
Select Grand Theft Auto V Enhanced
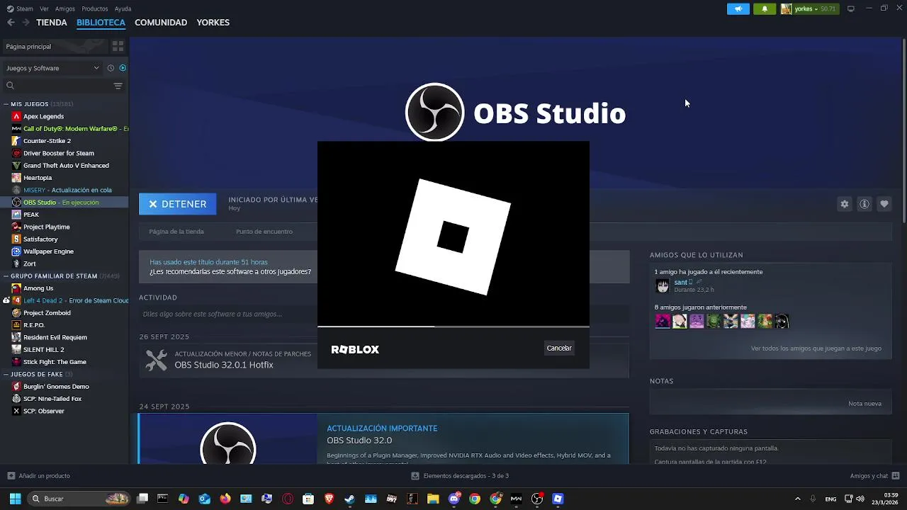[x=64, y=166]
